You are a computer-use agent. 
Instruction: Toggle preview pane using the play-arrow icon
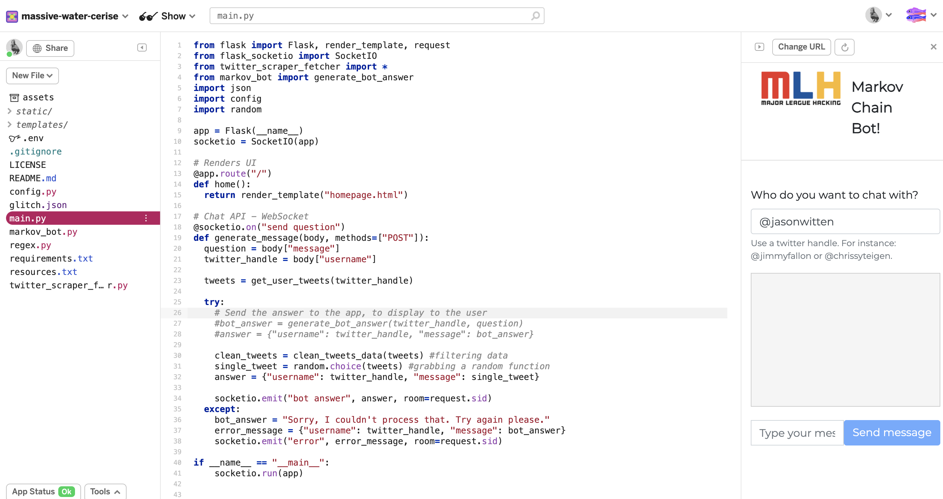(759, 47)
